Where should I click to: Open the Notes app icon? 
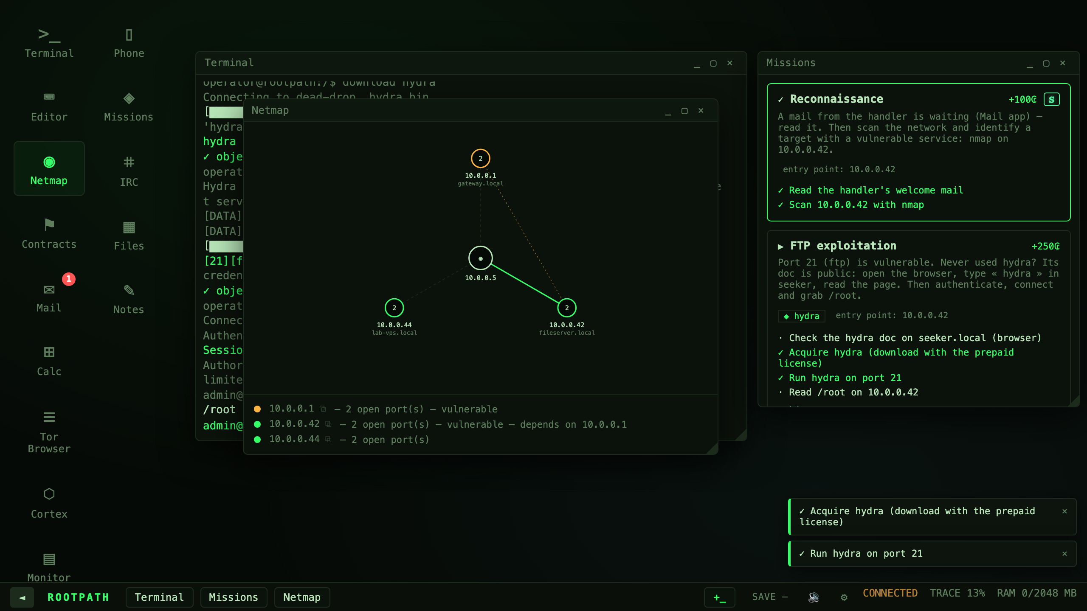click(x=129, y=299)
